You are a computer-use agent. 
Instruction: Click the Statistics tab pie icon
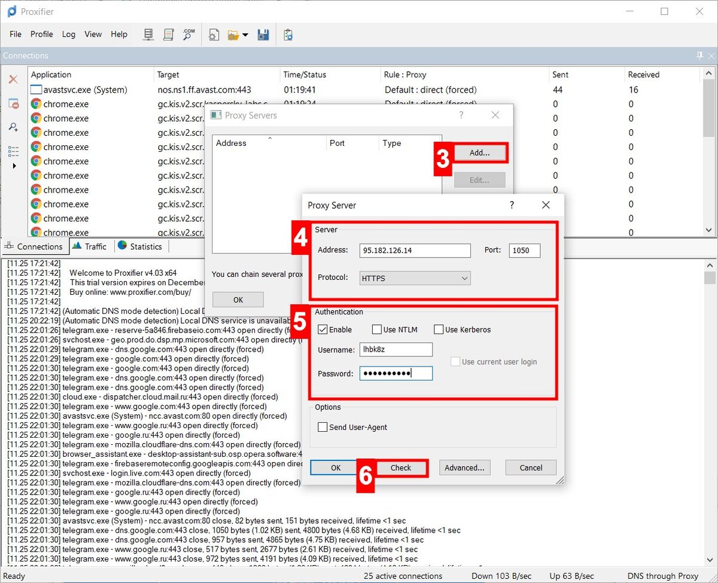(x=123, y=246)
